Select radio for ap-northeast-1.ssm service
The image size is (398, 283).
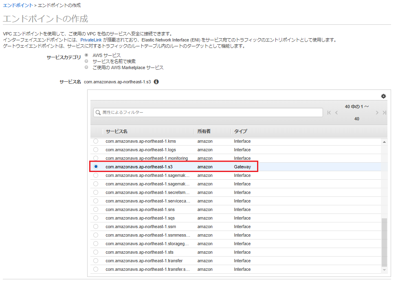(96, 226)
